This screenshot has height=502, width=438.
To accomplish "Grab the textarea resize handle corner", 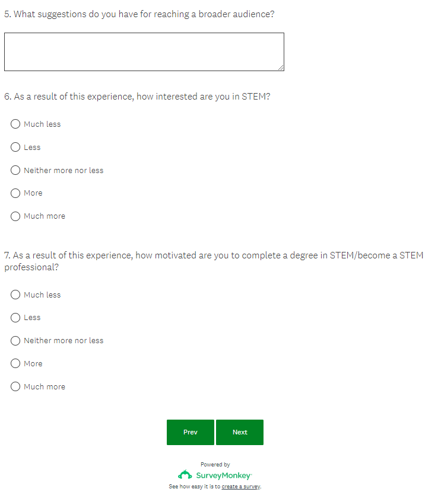I will [281, 68].
